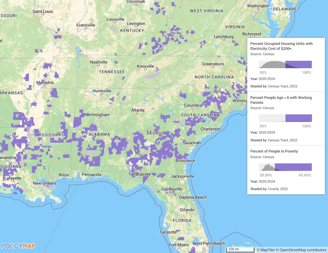
Task: Select the Percent of People in Poverty title
Action: tap(274, 151)
